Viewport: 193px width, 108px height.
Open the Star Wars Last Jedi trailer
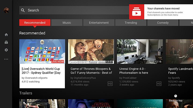click(x=91, y=104)
